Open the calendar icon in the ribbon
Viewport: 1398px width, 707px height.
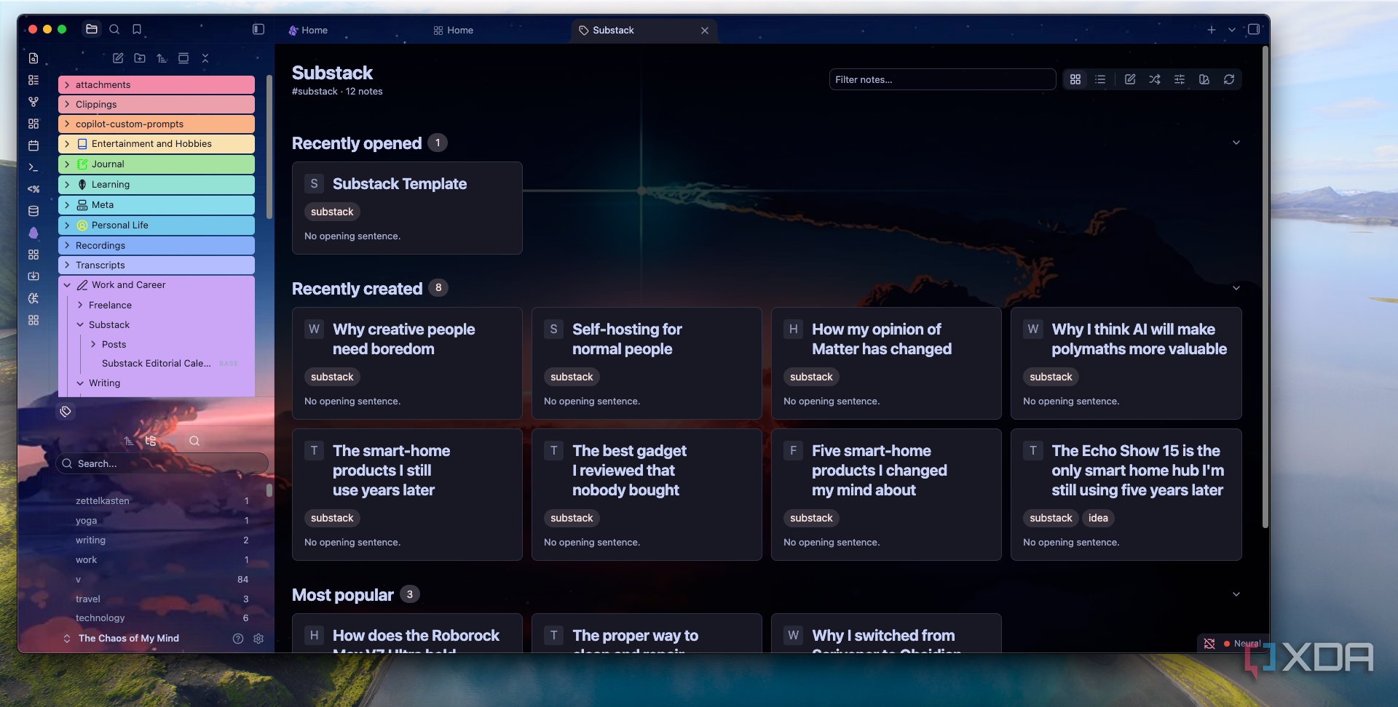tap(33, 145)
